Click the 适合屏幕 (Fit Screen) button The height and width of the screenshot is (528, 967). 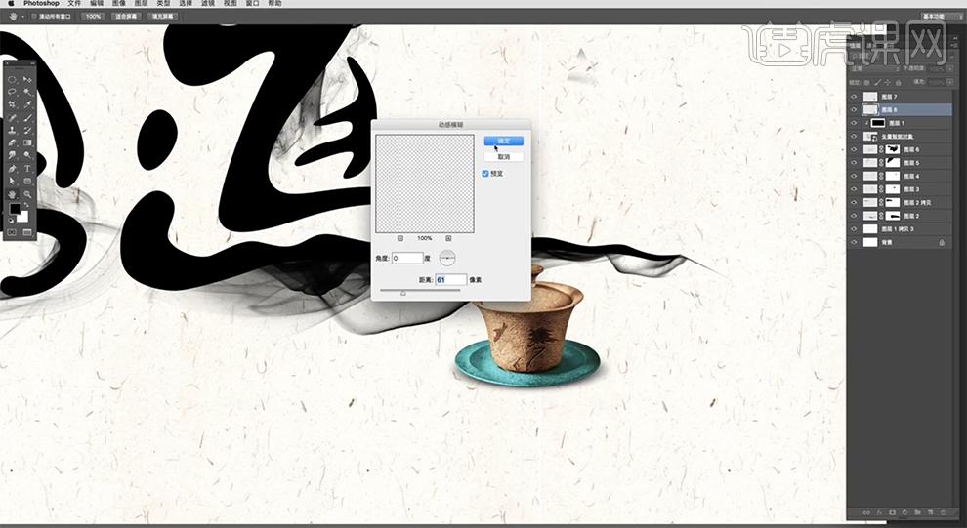coord(126,16)
